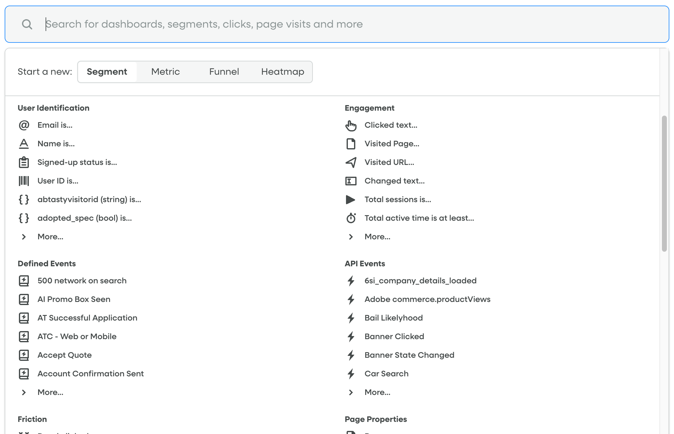The width and height of the screenshot is (674, 434).
Task: Click the play icon for Total sessions
Action: [351, 200]
